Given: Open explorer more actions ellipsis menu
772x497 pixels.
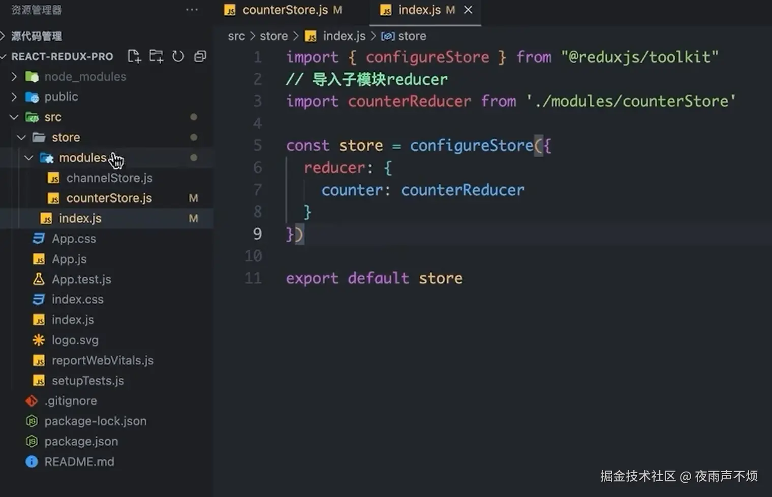Looking at the screenshot, I should tap(192, 10).
